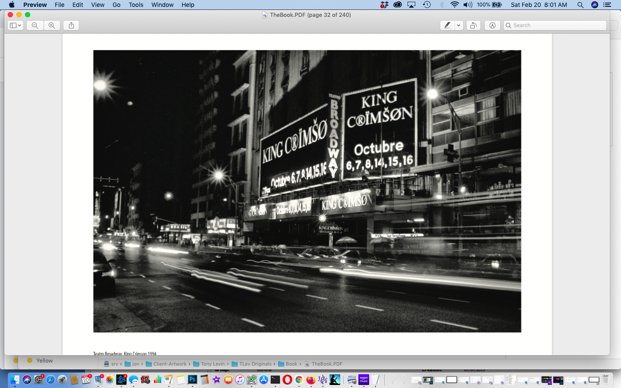
Task: Click the date and time clock
Action: click(539, 5)
